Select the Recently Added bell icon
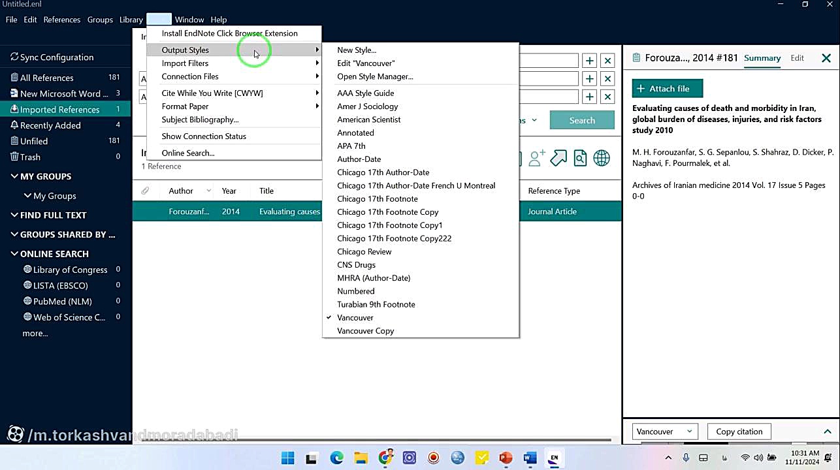Viewport: 840px width, 470px height. pyautogui.click(x=14, y=125)
